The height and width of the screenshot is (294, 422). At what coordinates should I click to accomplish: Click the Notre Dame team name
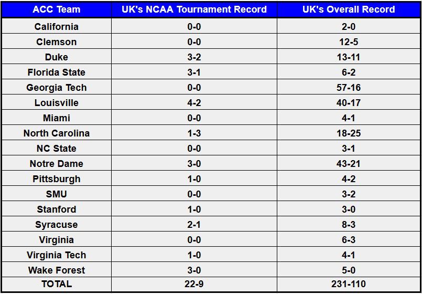click(x=56, y=164)
